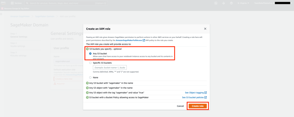Click the Step 3 RStudio settings step
The width and height of the screenshot is (294, 117).
click(18, 54)
